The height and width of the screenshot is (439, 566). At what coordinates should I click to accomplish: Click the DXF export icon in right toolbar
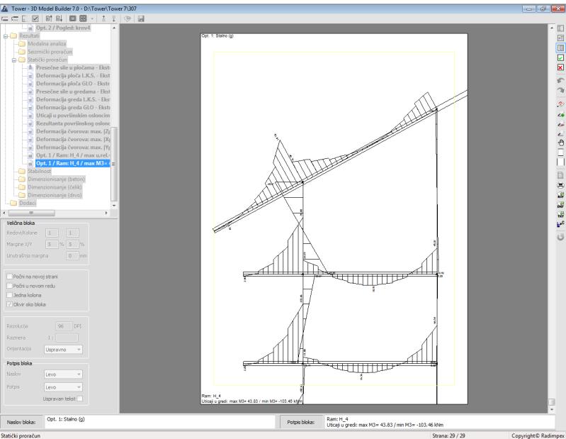[x=560, y=205]
